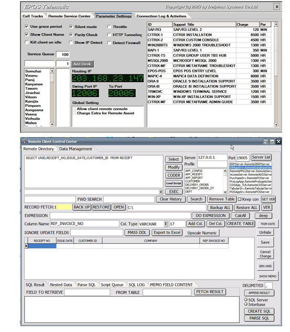The height and width of the screenshot is (332, 290).
Task: Expand the SQL history dropdown arrow
Action: 161,192
